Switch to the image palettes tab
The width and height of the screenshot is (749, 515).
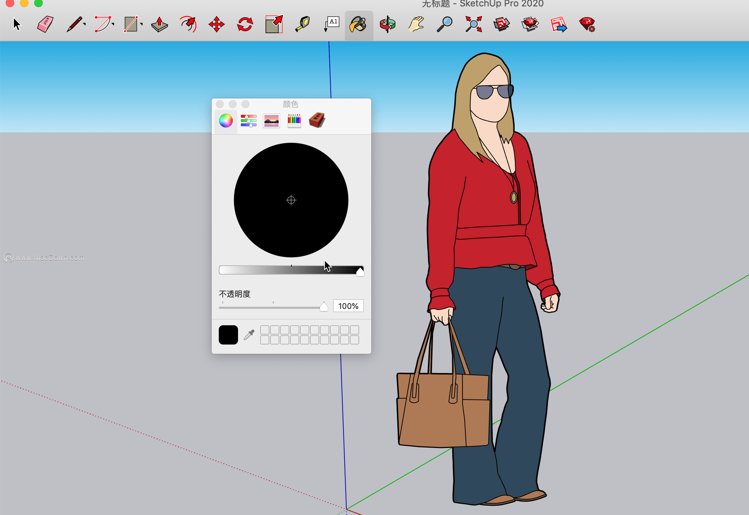272,121
